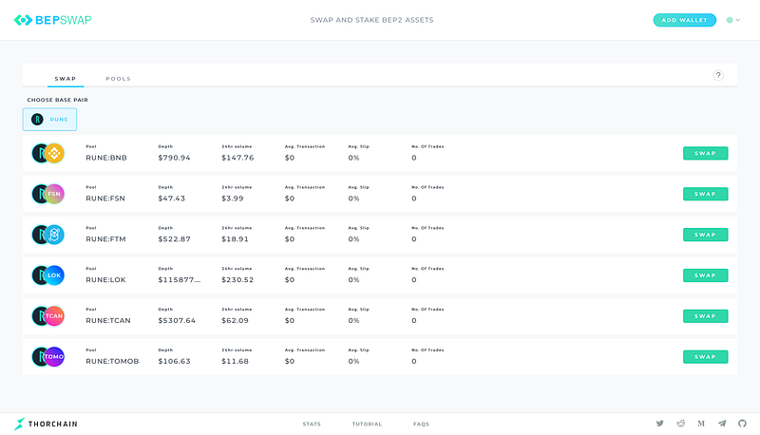Viewport: 760px width, 435px height.
Task: Click the RUNE:TCAN pool pair icon
Action: click(x=48, y=316)
